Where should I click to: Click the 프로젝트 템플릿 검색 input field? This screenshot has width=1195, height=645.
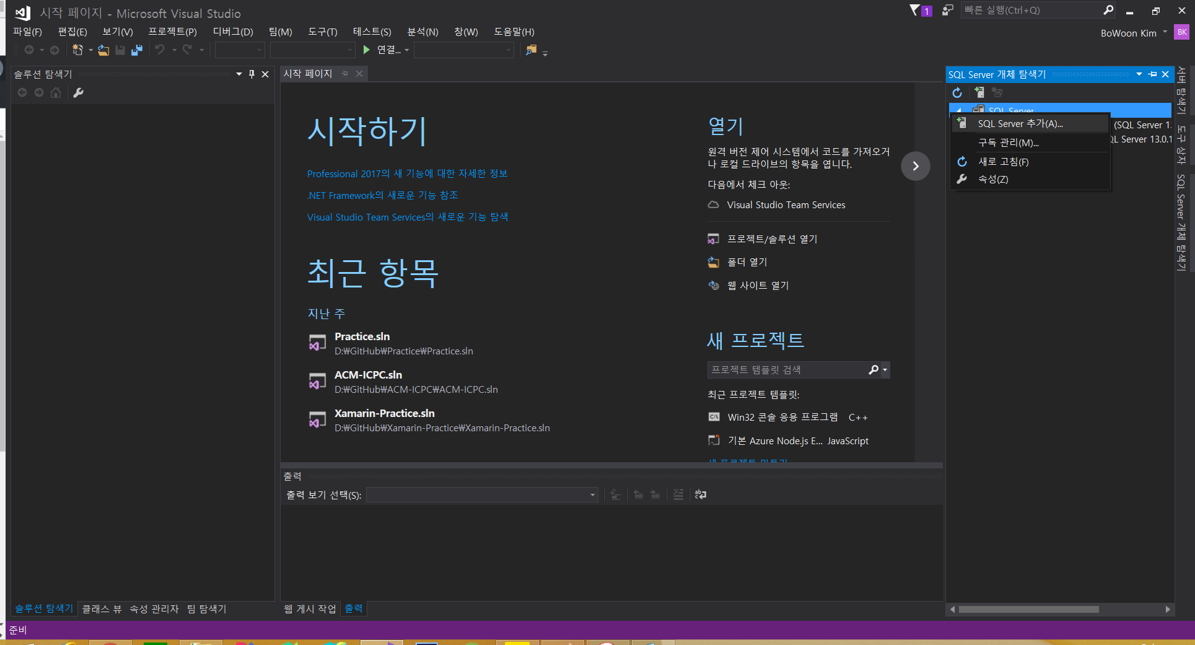[787, 370]
